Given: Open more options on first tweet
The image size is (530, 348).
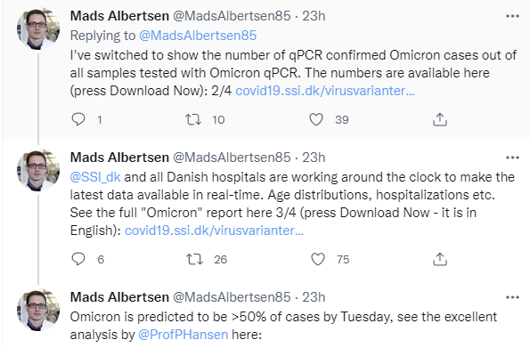Looking at the screenshot, I should coord(512,16).
